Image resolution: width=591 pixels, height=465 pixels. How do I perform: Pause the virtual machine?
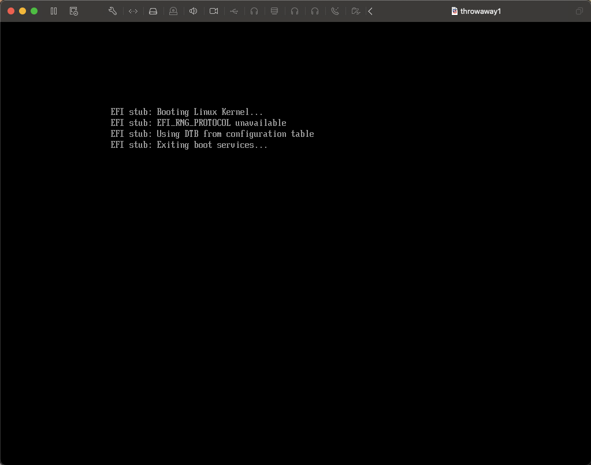click(54, 12)
